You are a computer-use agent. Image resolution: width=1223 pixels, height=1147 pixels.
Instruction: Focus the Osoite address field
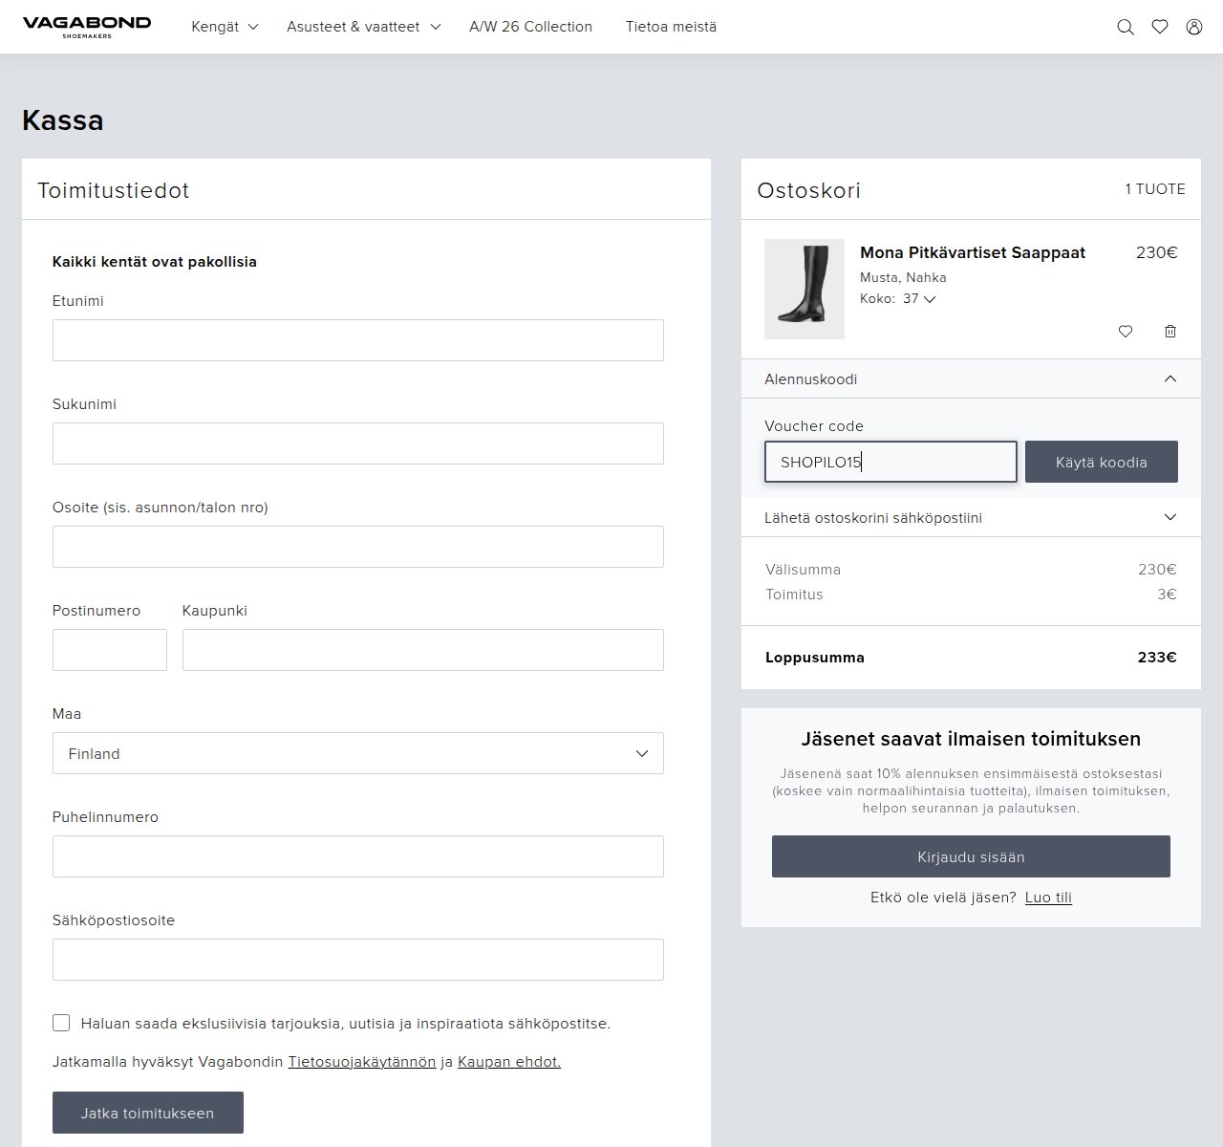pyautogui.click(x=358, y=547)
